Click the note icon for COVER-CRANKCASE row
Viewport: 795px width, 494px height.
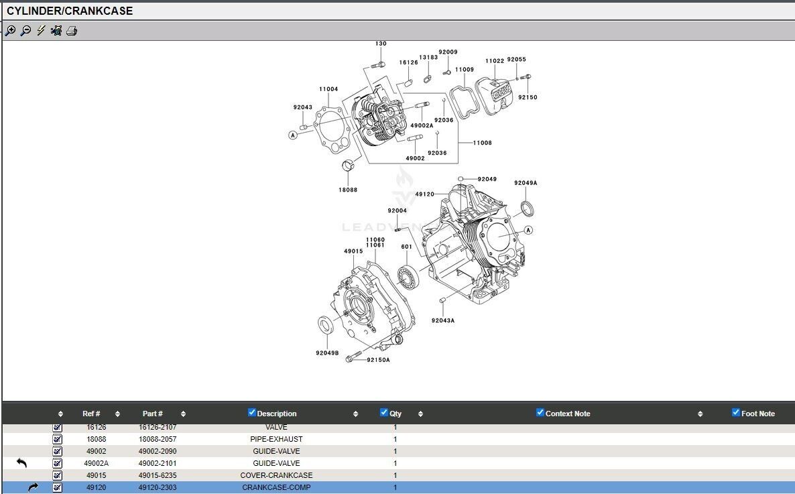pyautogui.click(x=58, y=475)
